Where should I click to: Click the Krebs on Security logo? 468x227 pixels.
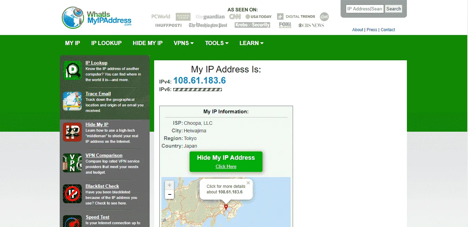point(252,25)
